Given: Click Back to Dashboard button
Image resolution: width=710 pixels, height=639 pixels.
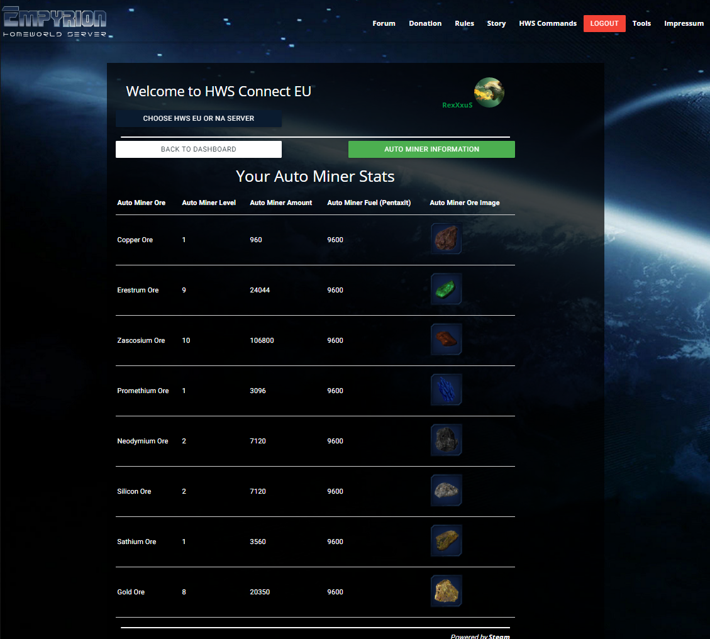Looking at the screenshot, I should pyautogui.click(x=198, y=149).
